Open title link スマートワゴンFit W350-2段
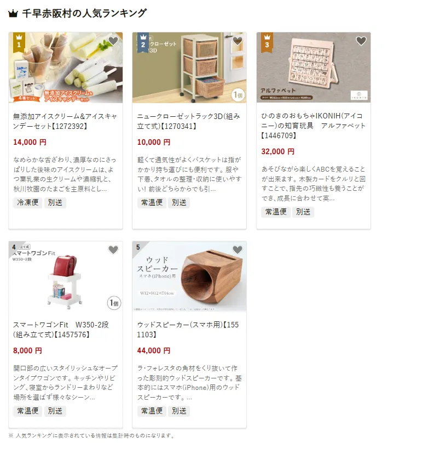The height and width of the screenshot is (453, 422). point(61,330)
